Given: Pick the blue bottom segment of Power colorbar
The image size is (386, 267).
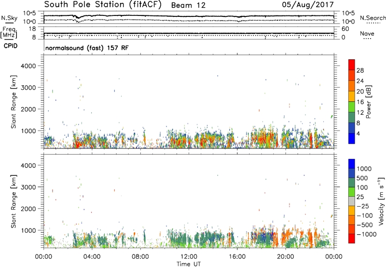Looking at the screenshot, I should pos(352,138).
